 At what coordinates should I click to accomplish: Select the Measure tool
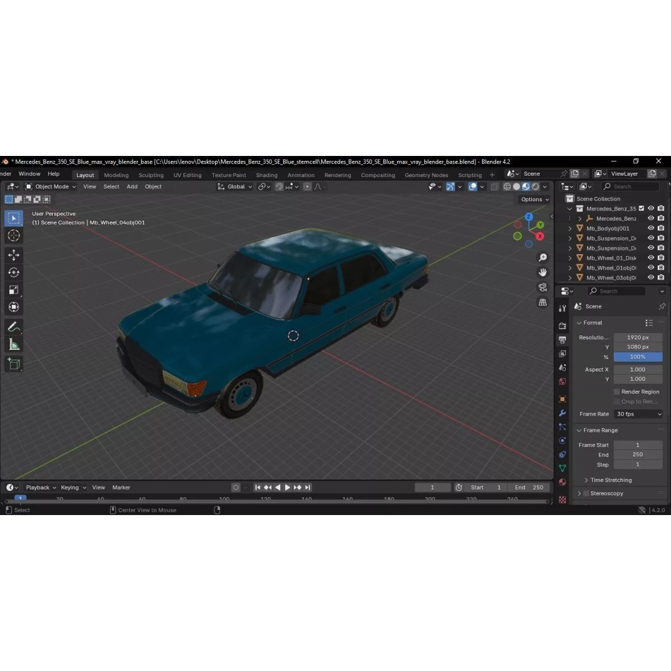point(14,344)
